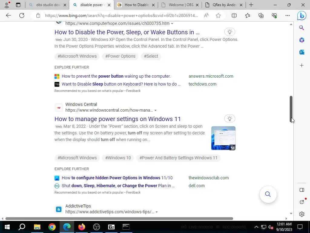Screen dimensions: 310x233
Task: Click the address bar URL field
Action: click(x=121, y=15)
